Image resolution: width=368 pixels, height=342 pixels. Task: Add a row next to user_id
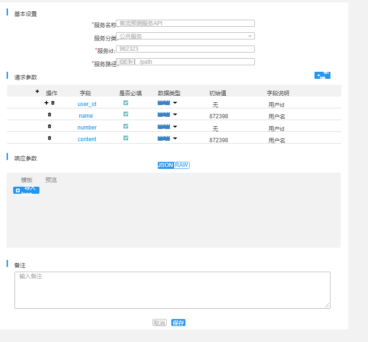[x=46, y=103]
